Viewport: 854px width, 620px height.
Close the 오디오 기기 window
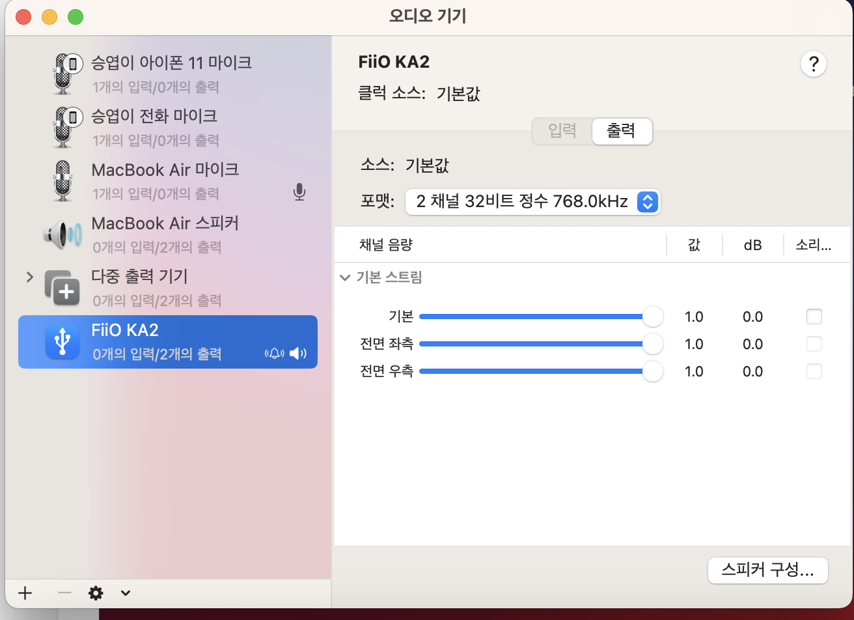click(x=23, y=16)
